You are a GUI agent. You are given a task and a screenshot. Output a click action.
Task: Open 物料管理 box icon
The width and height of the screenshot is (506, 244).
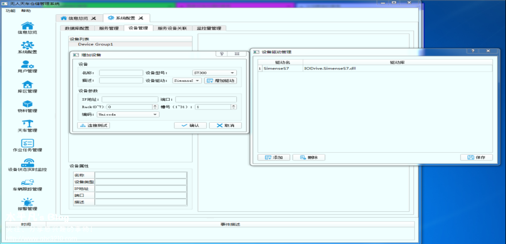(x=28, y=105)
